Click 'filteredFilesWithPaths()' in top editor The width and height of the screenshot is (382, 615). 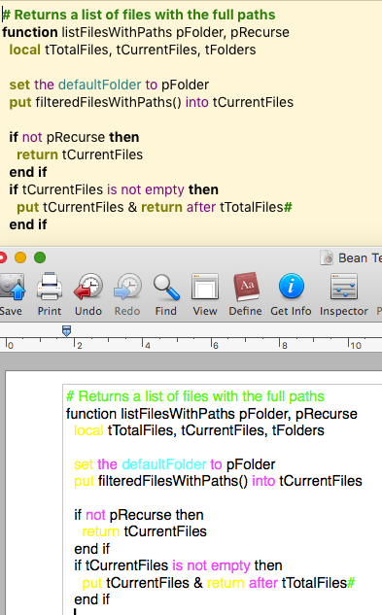click(108, 102)
